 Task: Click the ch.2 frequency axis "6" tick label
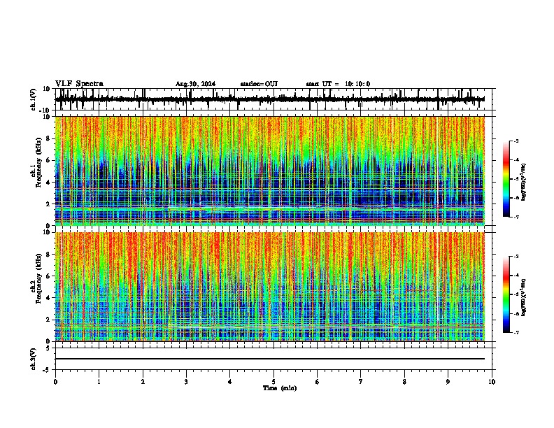tap(49, 276)
